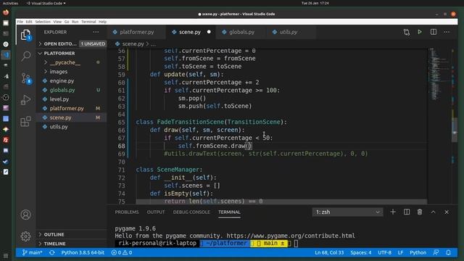The image size is (464, 261).
Task: Click breadcrumb ellipsis after scene.py
Action: click(153, 44)
